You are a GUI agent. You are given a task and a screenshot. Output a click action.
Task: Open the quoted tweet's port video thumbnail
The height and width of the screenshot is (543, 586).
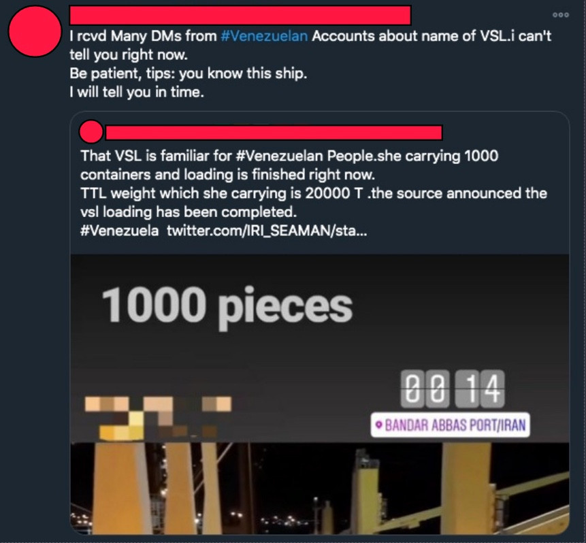coord(320,394)
